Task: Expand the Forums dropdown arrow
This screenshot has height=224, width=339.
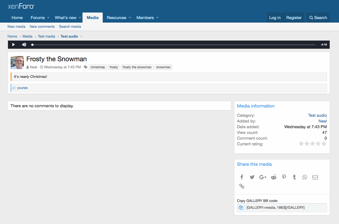Action: (48, 18)
